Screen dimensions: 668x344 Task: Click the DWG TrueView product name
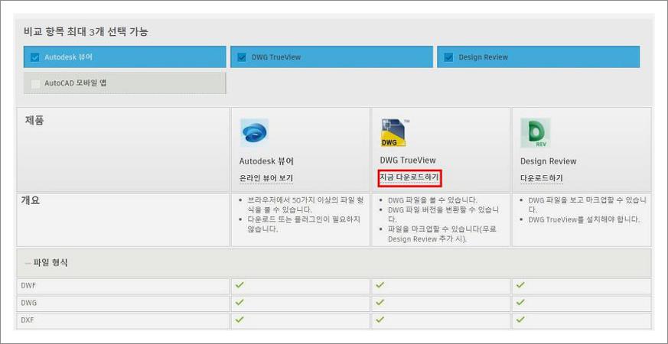click(x=408, y=161)
